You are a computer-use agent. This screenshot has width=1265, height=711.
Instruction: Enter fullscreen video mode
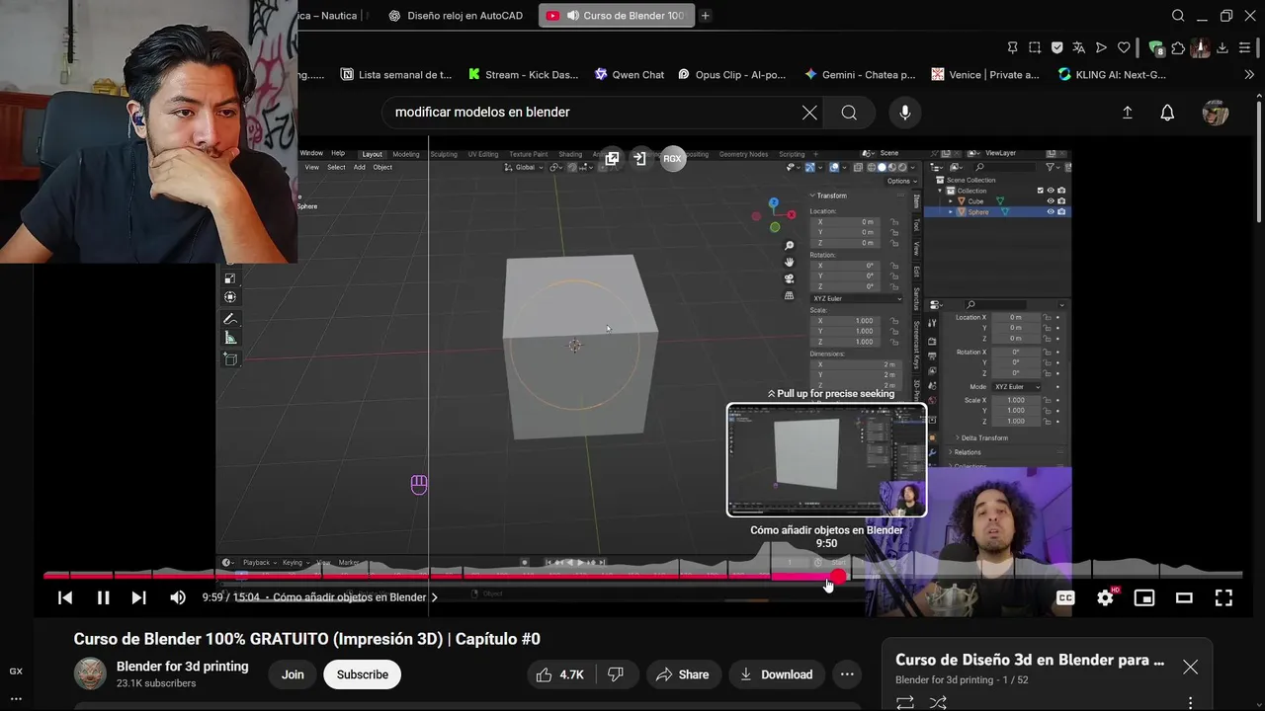(1223, 597)
